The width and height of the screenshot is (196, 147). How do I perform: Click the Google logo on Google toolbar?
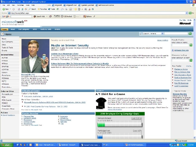pyautogui.click(x=5, y=16)
